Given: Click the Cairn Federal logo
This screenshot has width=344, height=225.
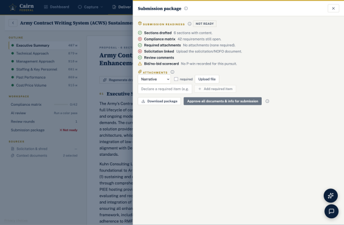Looking at the screenshot, I should [21, 7].
